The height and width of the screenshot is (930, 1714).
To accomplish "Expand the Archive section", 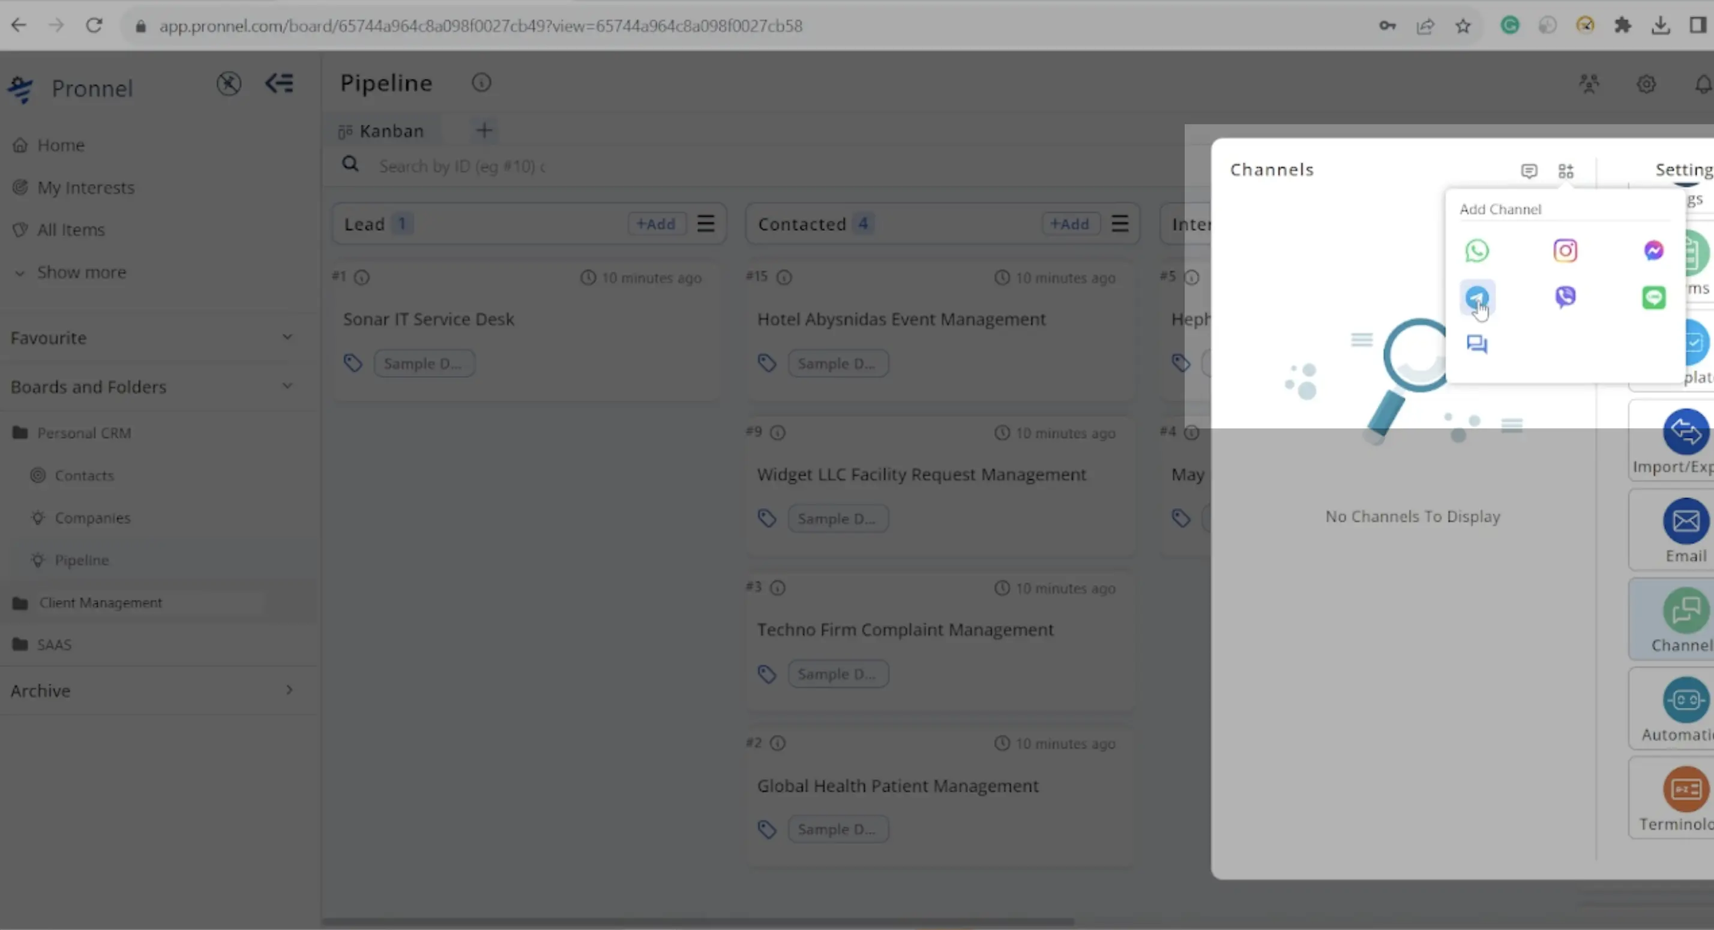I will coord(289,690).
